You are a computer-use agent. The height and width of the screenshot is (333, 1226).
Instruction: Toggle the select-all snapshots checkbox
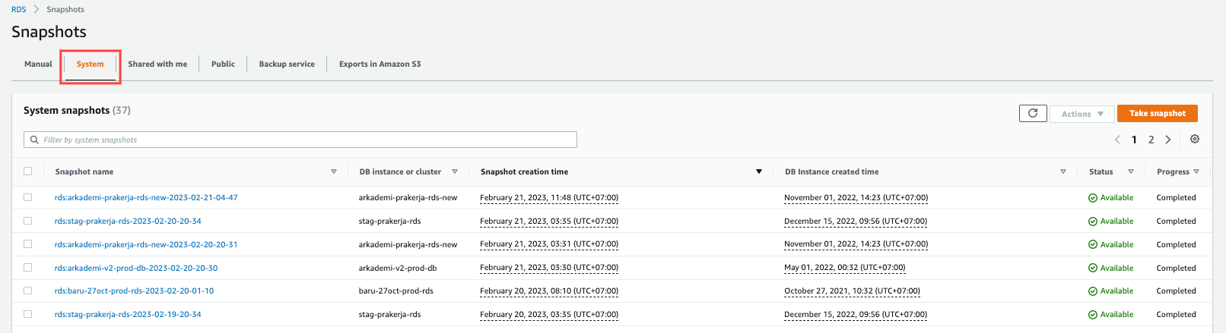tap(28, 171)
